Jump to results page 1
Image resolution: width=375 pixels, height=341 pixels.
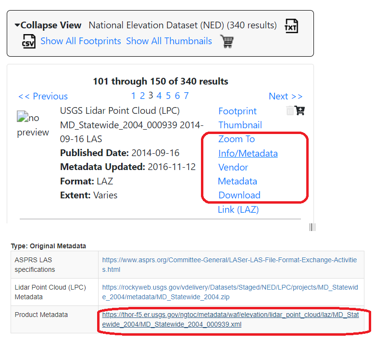coord(134,96)
